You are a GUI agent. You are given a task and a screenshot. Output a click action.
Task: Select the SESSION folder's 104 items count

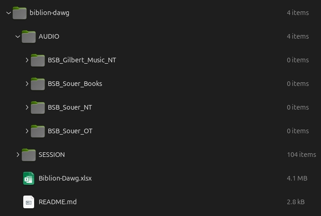click(301, 155)
